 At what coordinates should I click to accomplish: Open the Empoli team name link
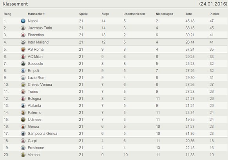click(33, 71)
